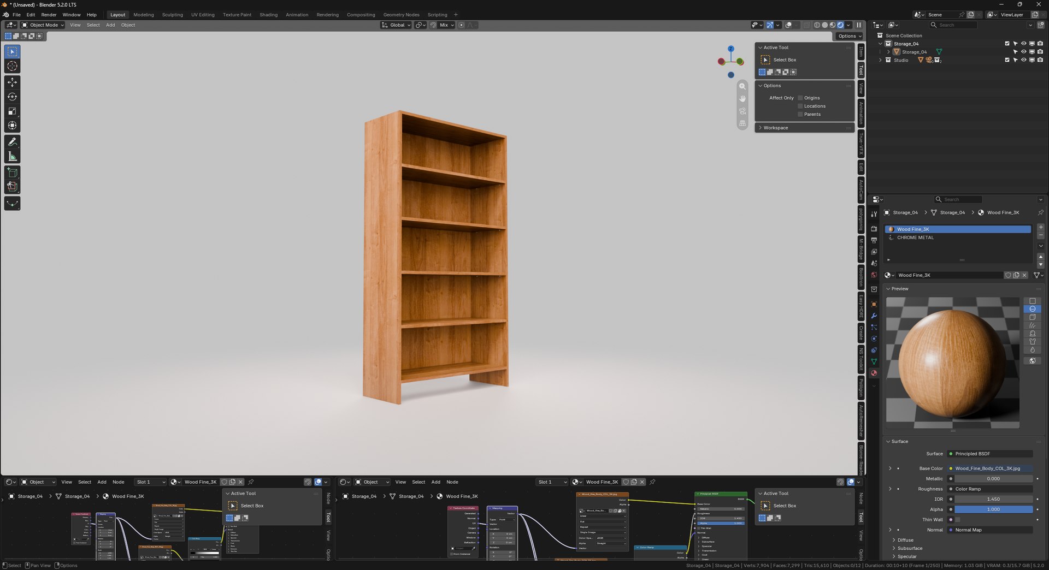Exclude Storage_04 collection from view layer
Viewport: 1049px width, 570px height.
[1007, 44]
